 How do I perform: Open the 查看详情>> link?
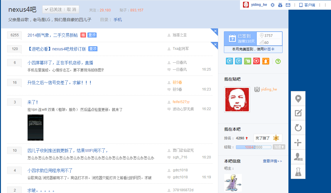coord(272,161)
